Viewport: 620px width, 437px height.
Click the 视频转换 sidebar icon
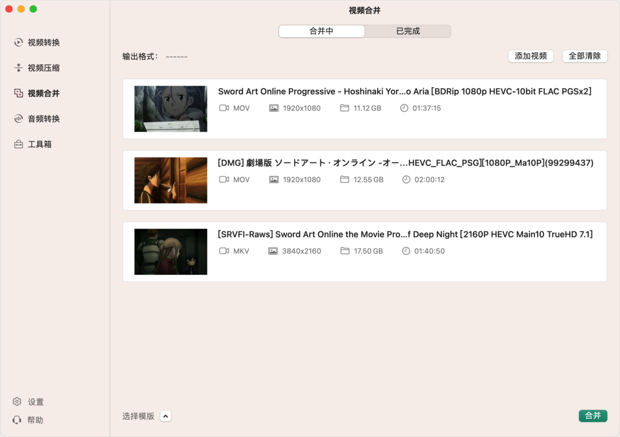[x=19, y=42]
